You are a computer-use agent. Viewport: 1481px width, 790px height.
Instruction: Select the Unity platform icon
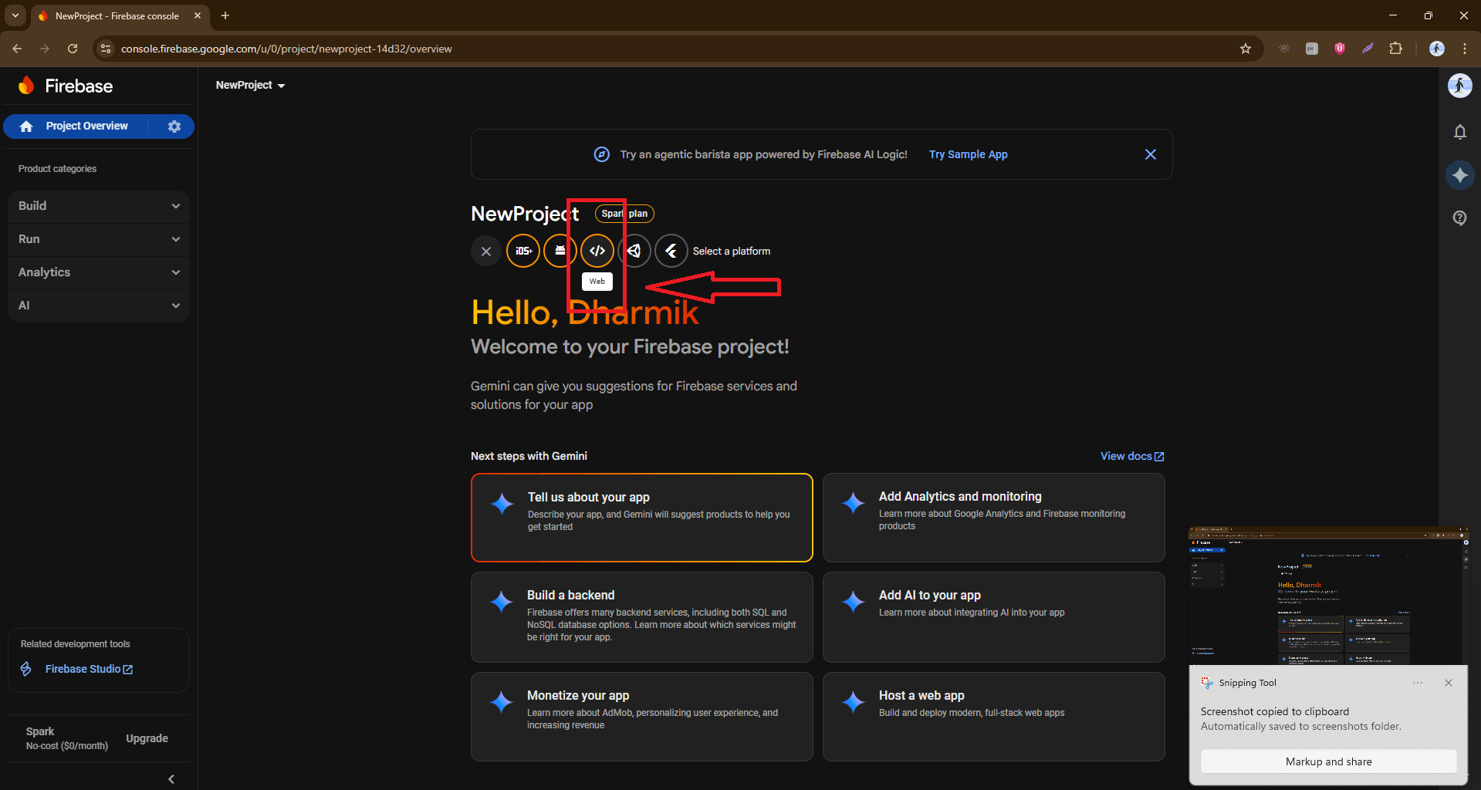pyautogui.click(x=634, y=251)
